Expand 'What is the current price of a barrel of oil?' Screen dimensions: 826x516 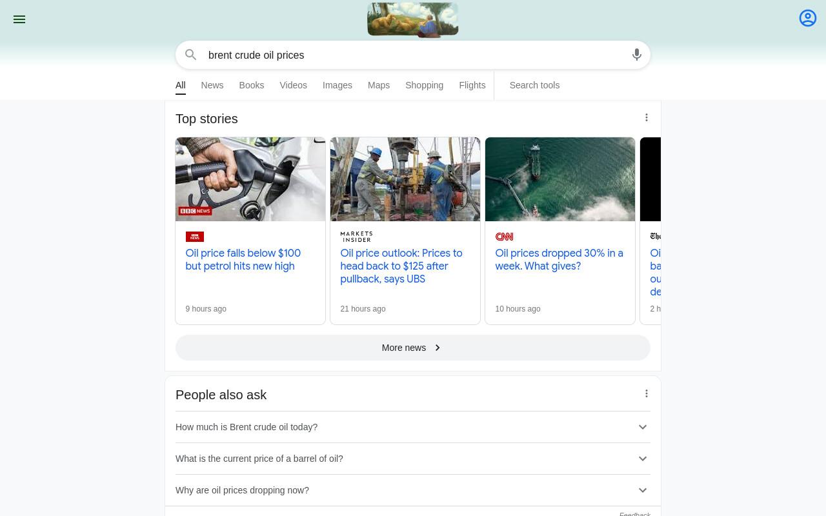tap(413, 459)
